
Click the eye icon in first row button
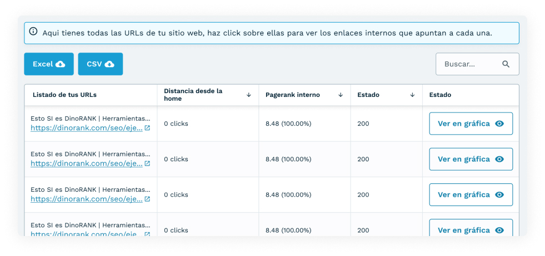point(499,124)
